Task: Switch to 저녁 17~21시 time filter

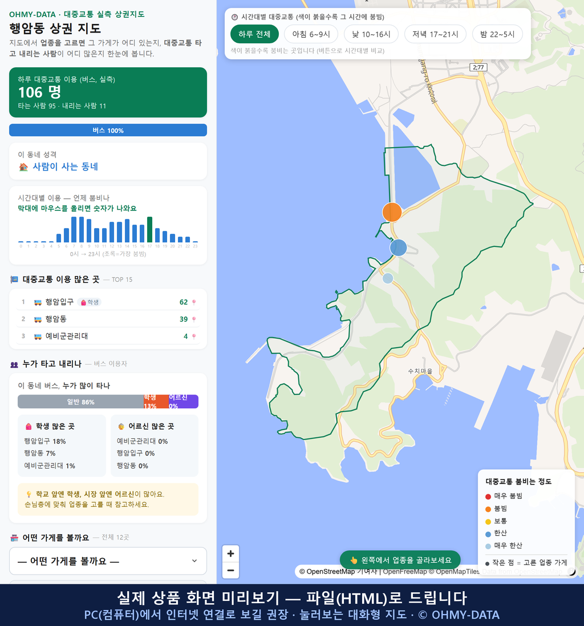Action: tap(435, 34)
